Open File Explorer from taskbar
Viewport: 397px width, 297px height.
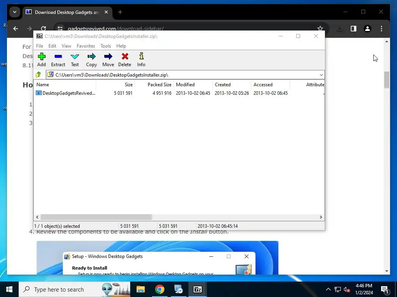(x=140, y=289)
